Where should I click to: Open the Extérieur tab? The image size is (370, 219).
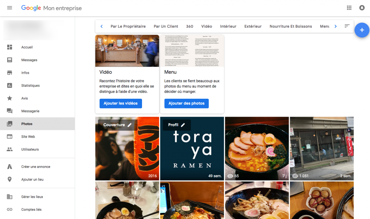tap(253, 26)
